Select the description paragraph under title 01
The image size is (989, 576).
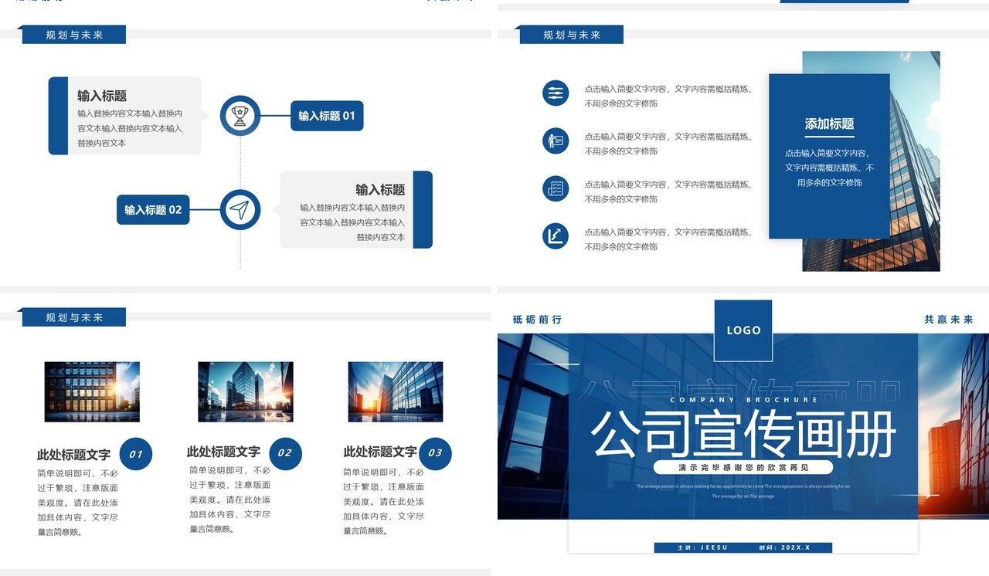pos(78,503)
